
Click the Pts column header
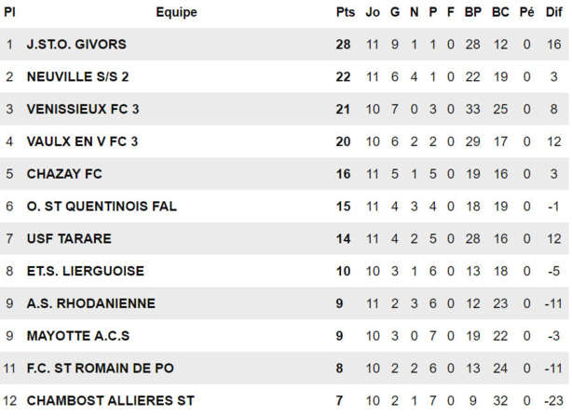click(346, 12)
